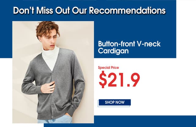Click the dollar sign in the price
The width and height of the screenshot is (196, 127).
(103, 80)
